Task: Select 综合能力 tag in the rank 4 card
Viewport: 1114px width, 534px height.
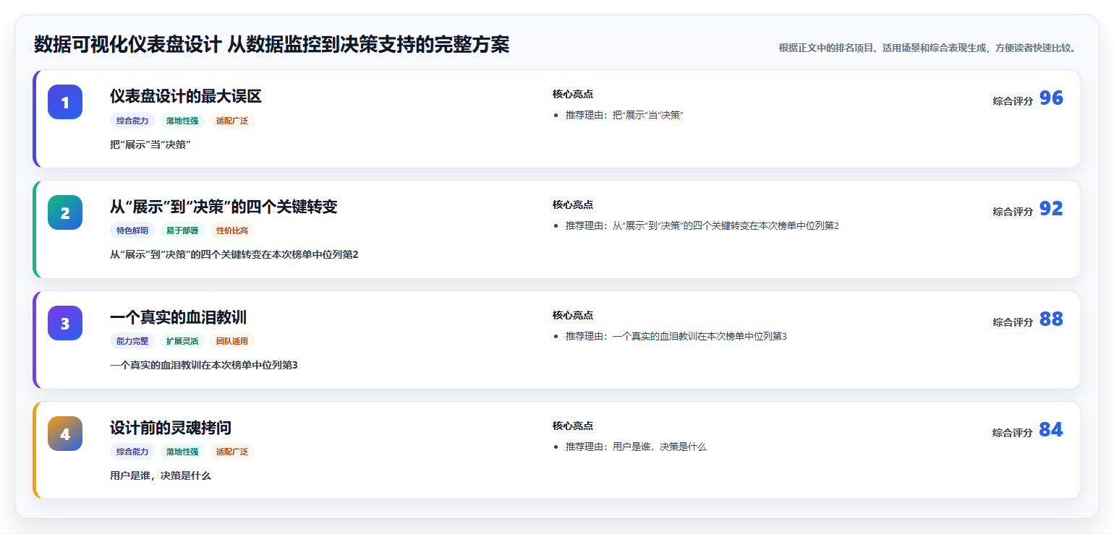Action: coord(132,452)
